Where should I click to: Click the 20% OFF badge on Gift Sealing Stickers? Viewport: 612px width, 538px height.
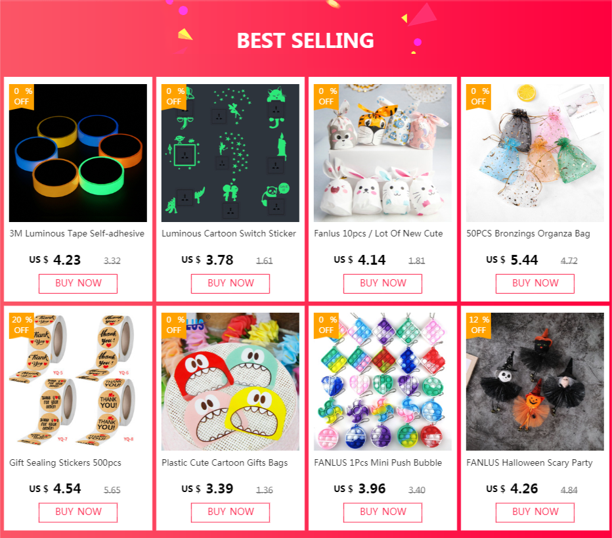point(22,325)
